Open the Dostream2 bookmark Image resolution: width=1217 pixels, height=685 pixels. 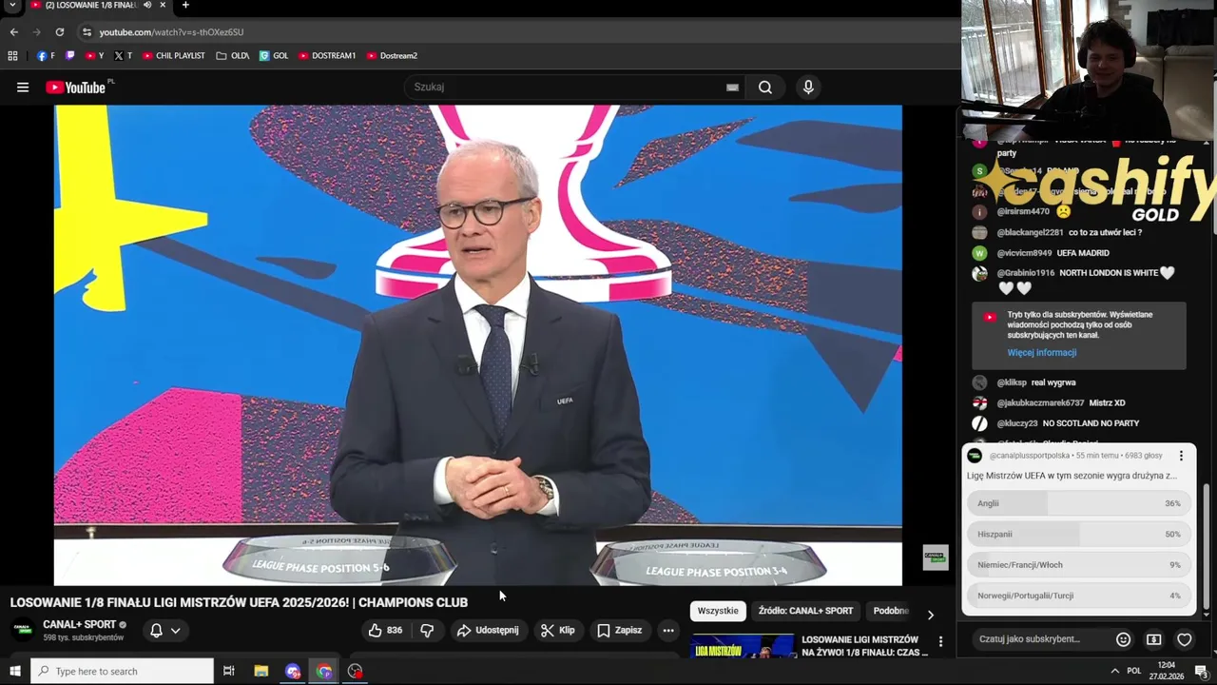click(392, 56)
